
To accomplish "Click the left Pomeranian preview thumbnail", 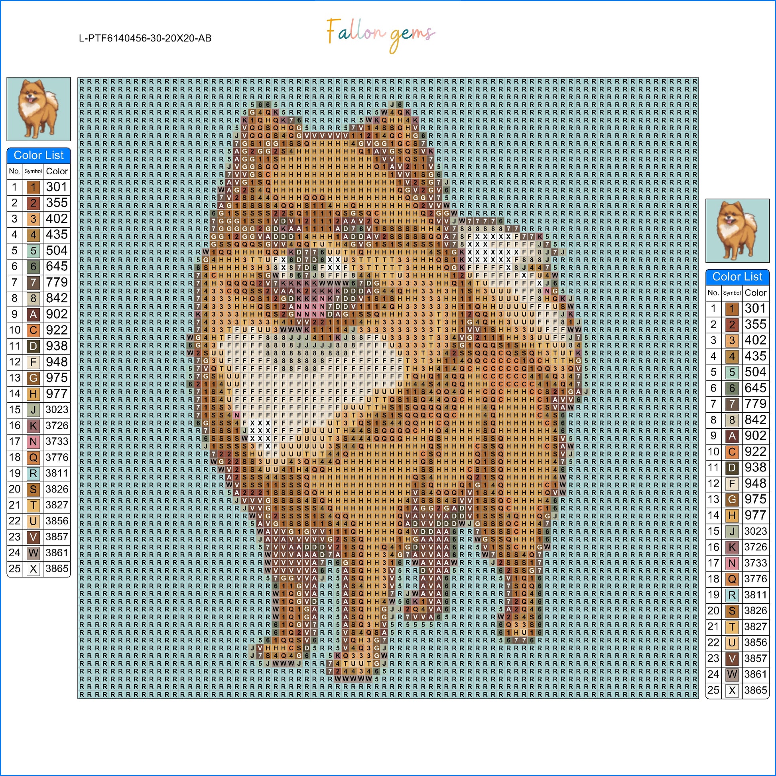I will pyautogui.click(x=39, y=109).
